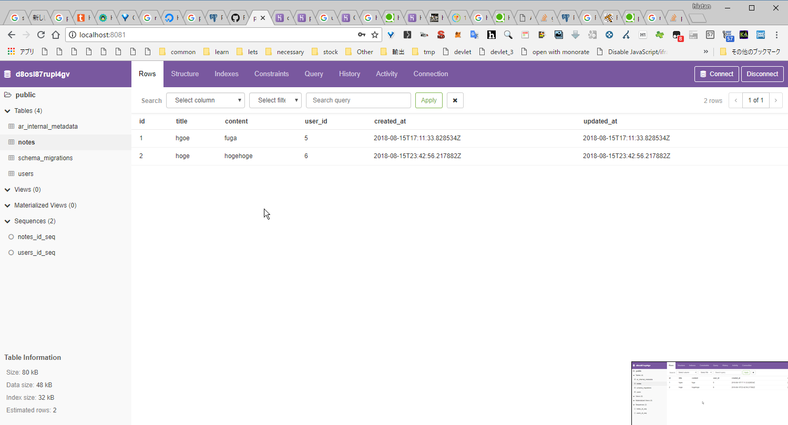The height and width of the screenshot is (425, 788).
Task: Click the green Apply button
Action: coord(428,100)
